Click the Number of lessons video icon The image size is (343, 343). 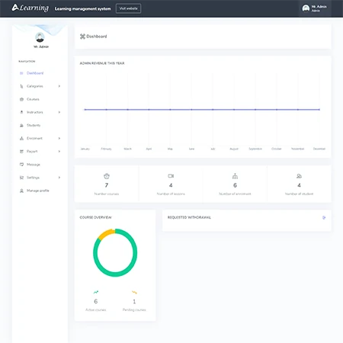coord(171,176)
